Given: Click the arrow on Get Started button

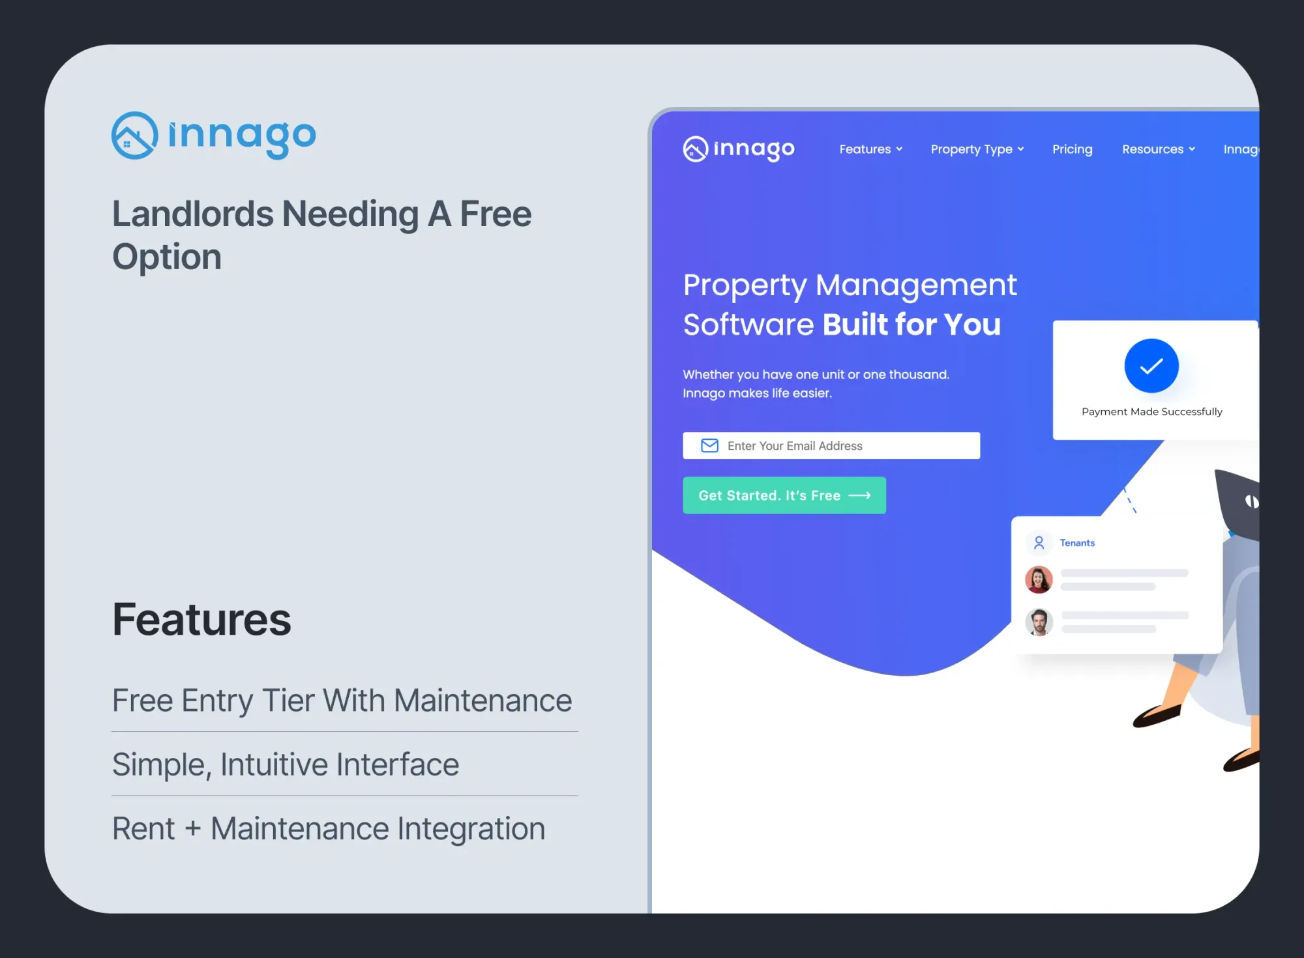Looking at the screenshot, I should pos(859,496).
